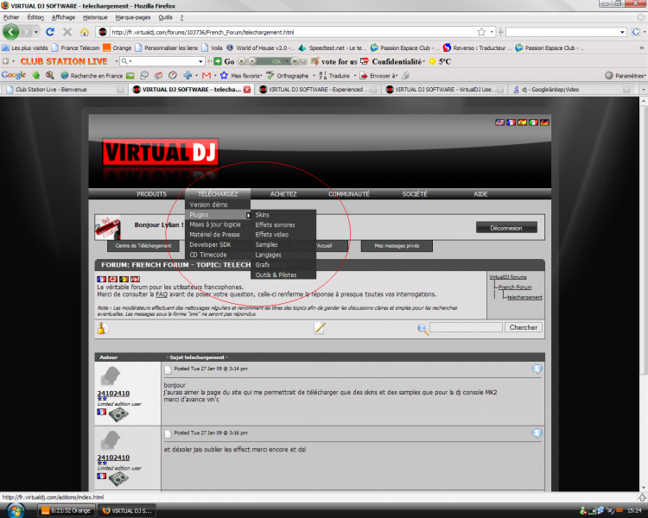Click the first post's 24102410 username
The image size is (648, 518).
tap(113, 394)
